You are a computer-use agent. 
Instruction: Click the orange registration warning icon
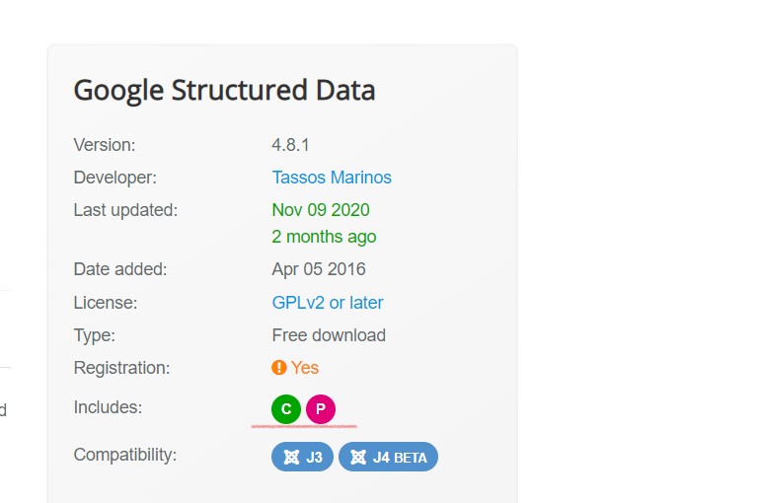point(279,368)
